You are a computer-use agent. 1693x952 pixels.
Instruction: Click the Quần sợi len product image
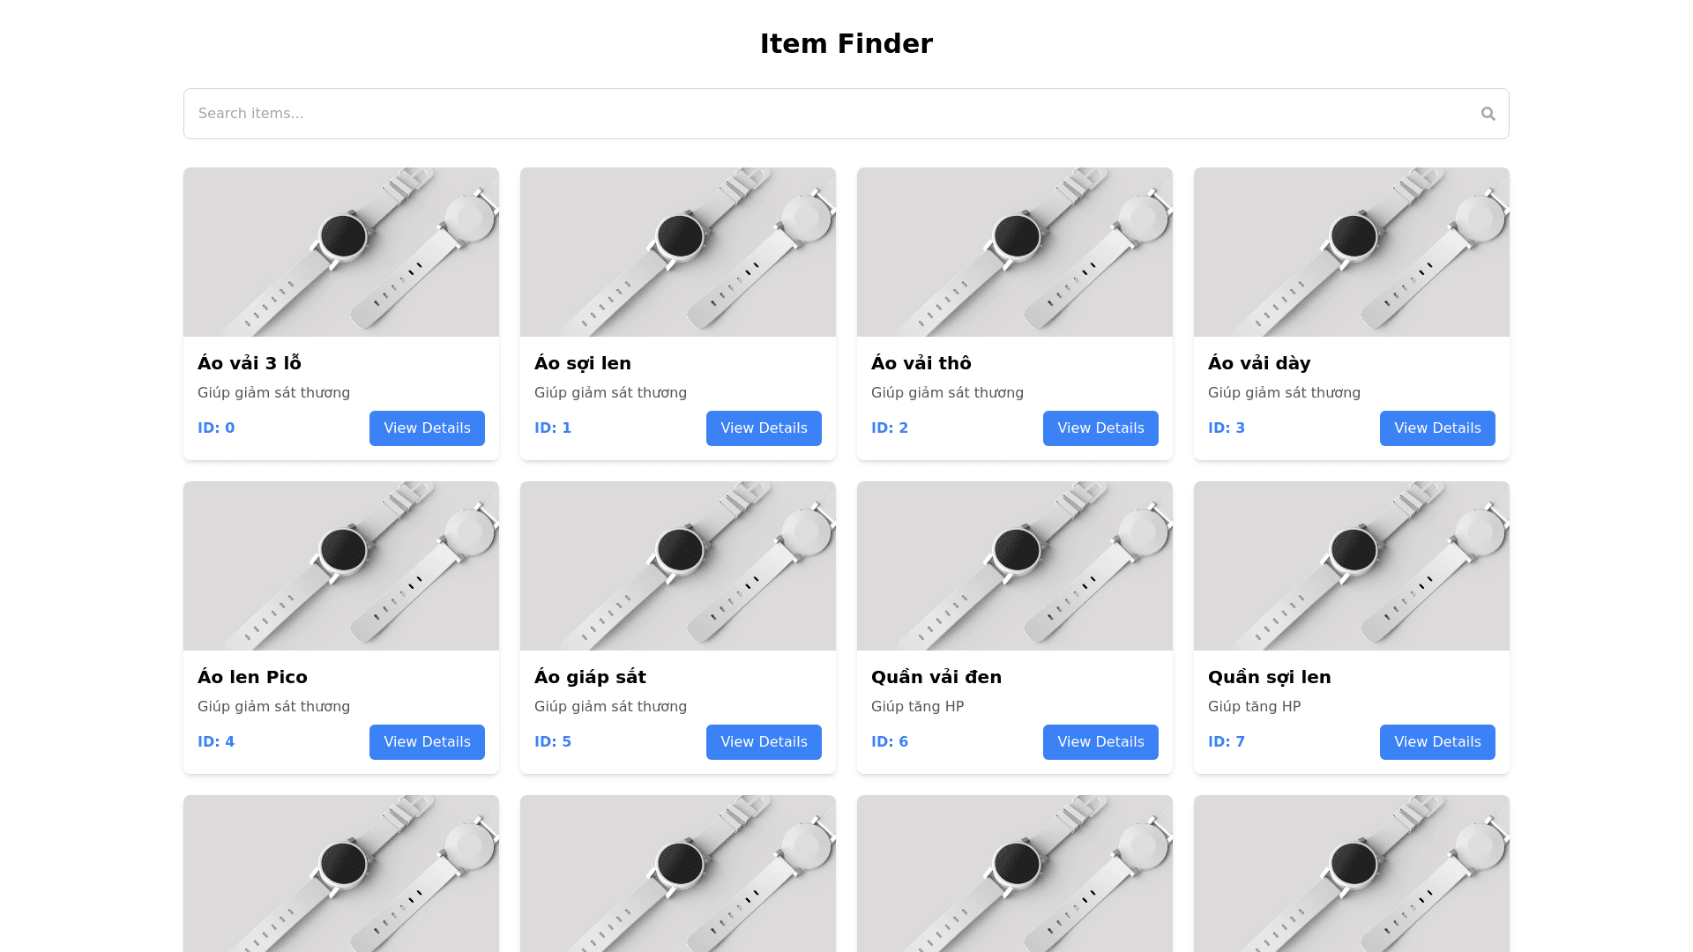pos(1352,566)
